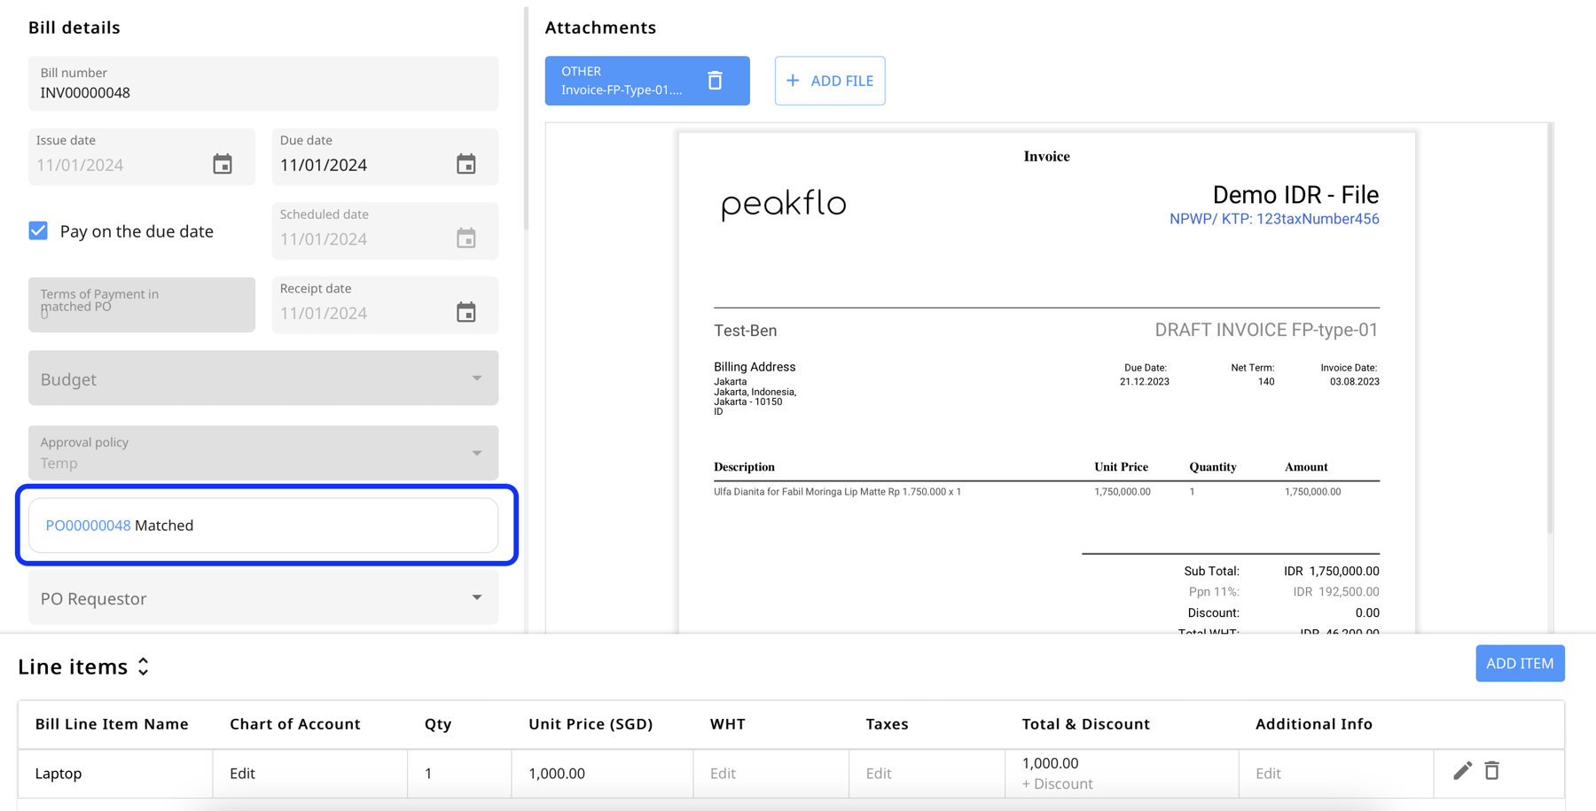This screenshot has height=811, width=1596.
Task: Open the Issue date calendar picker
Action: pos(224,165)
